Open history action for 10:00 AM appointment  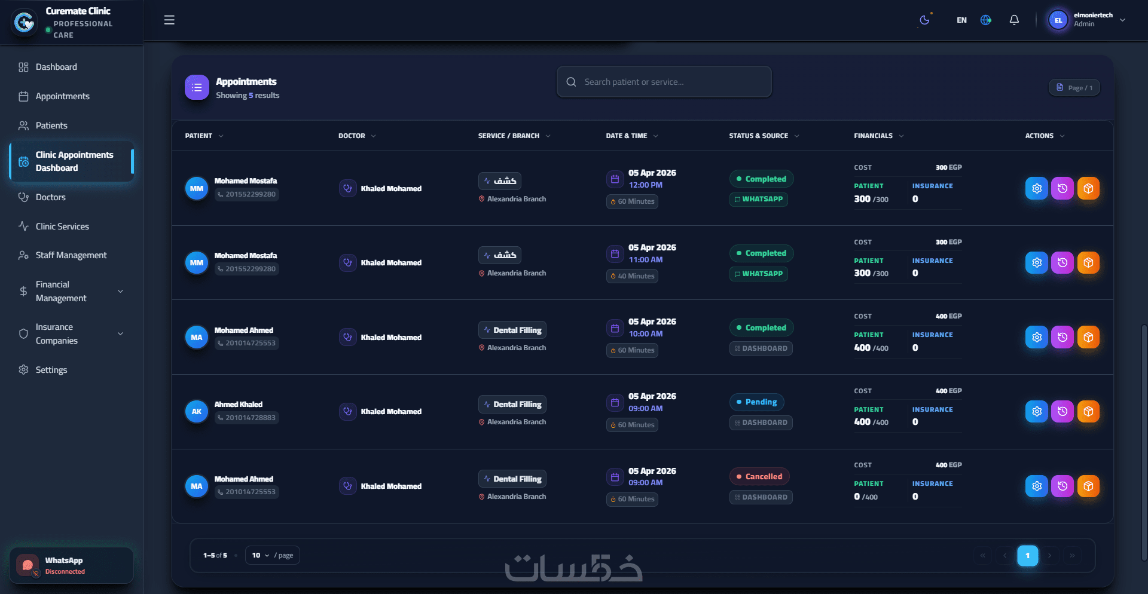[1062, 338]
